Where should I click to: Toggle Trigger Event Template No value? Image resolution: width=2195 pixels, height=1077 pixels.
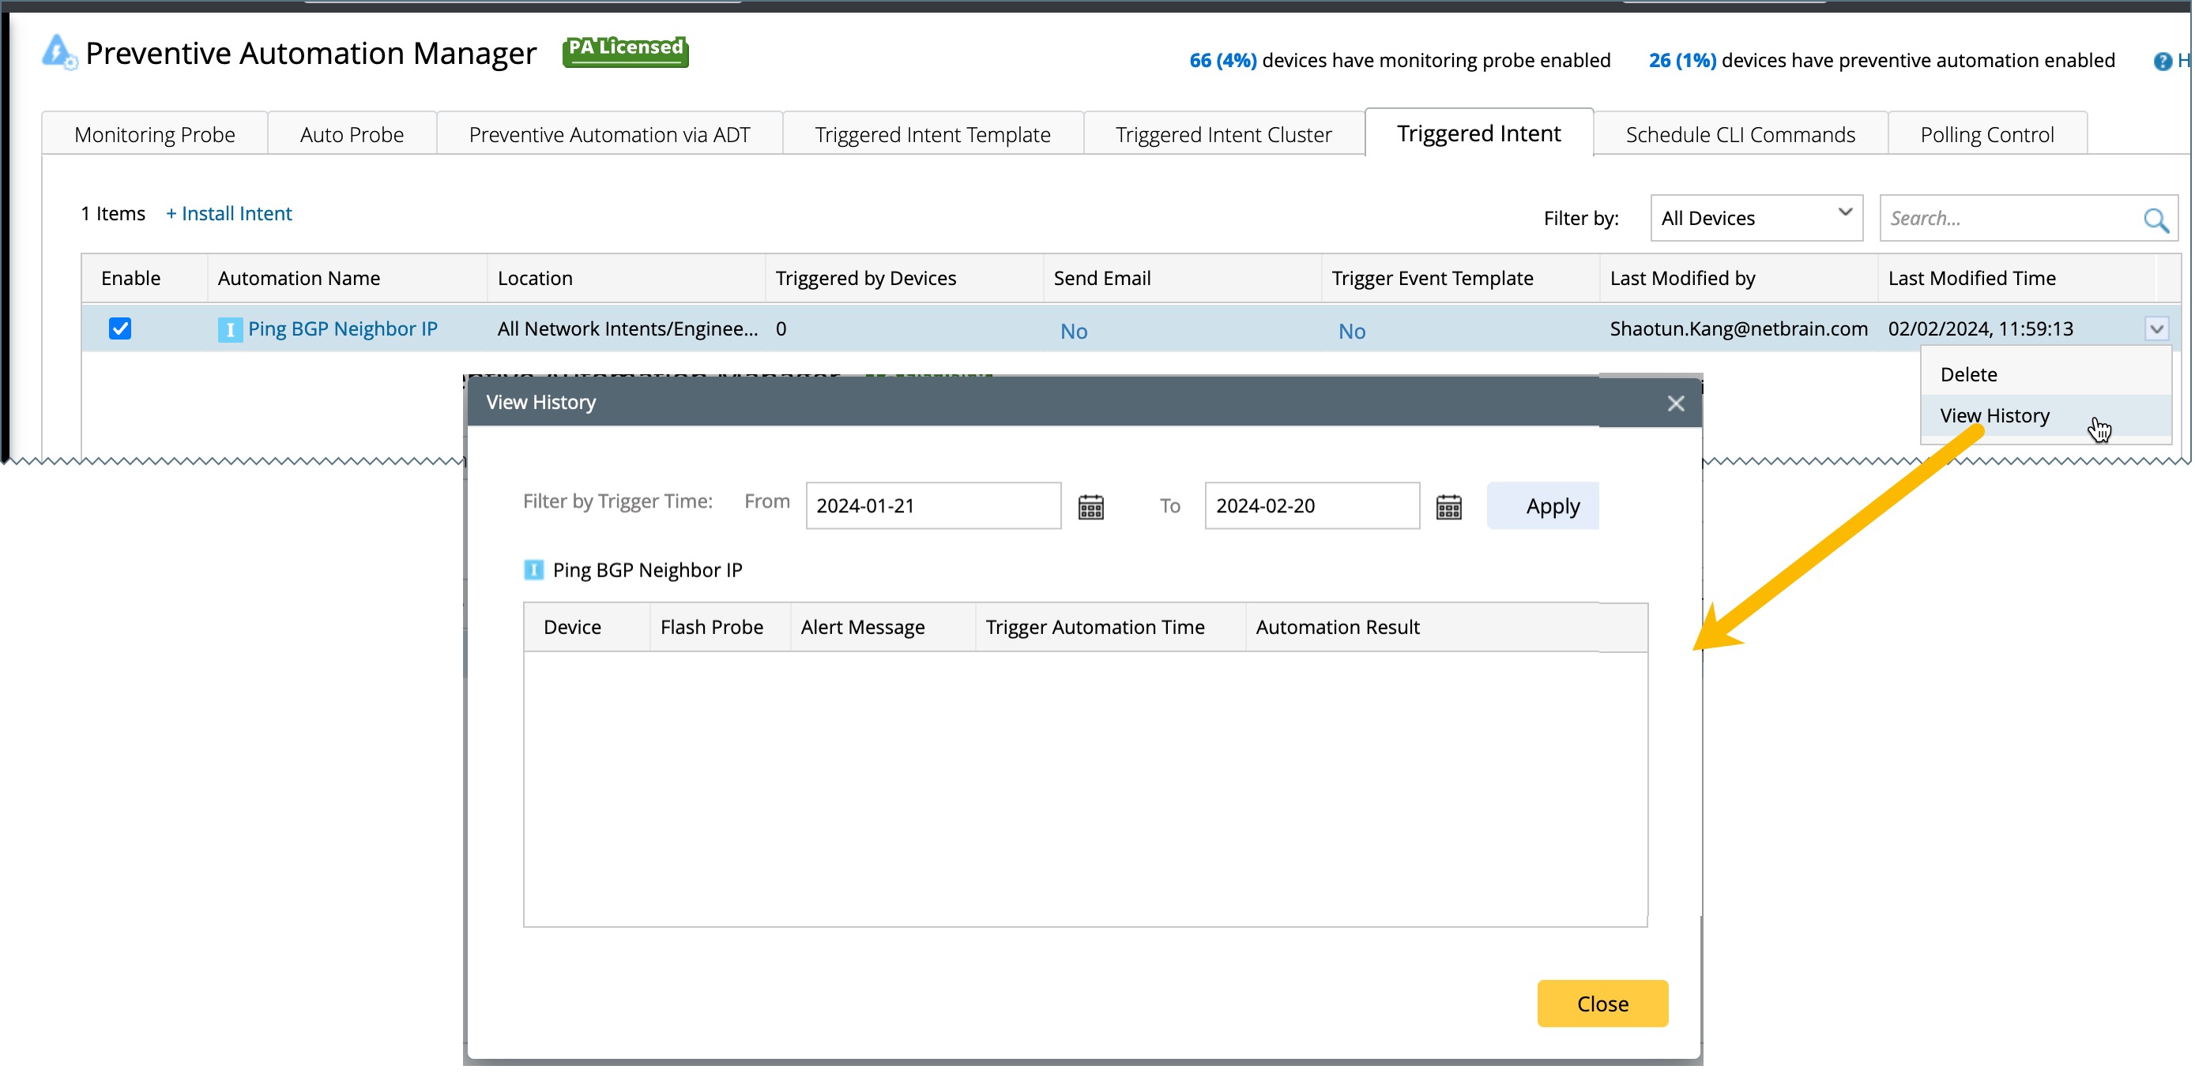(1351, 331)
